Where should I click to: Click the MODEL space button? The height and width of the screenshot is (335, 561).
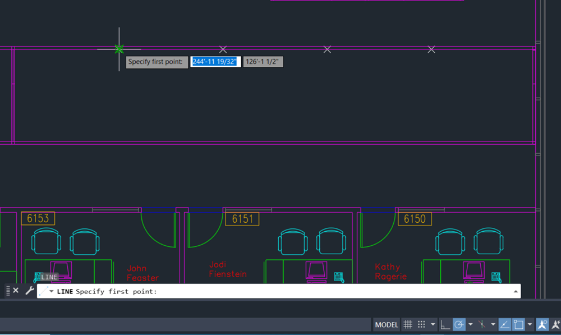[x=386, y=325]
